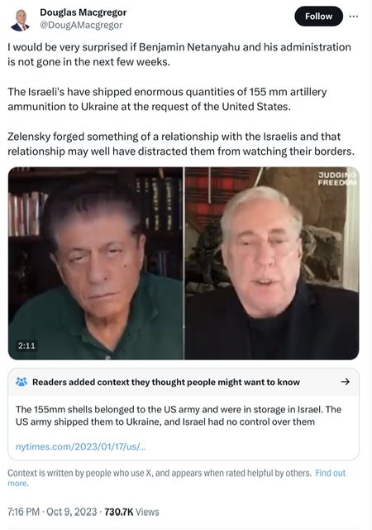Click the community notes people icon

(x=21, y=382)
